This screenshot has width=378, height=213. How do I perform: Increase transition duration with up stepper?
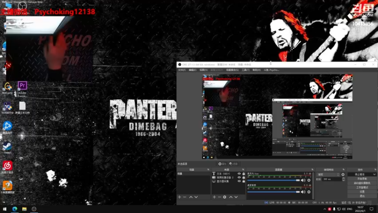344,178
